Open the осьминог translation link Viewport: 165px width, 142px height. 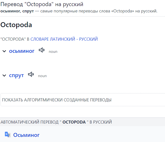pyautogui.click(x=22, y=51)
